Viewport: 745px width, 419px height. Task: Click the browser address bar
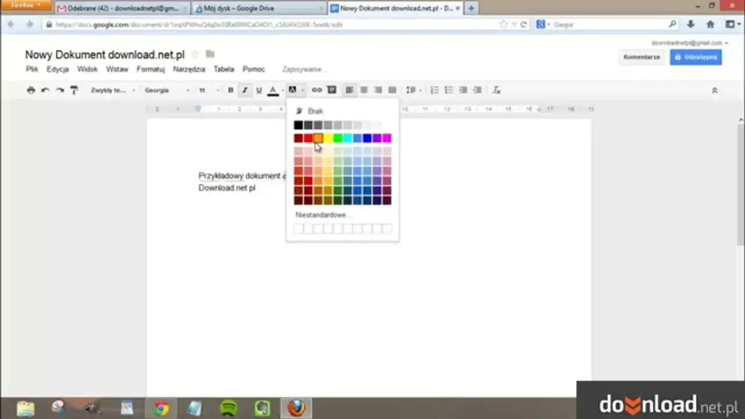[x=274, y=24]
